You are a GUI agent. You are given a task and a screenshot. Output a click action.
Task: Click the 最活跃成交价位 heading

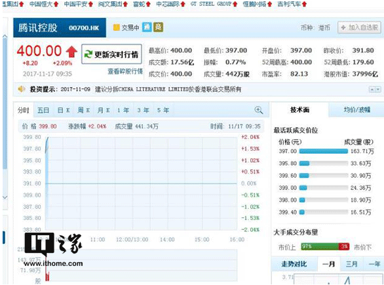pos(296,130)
